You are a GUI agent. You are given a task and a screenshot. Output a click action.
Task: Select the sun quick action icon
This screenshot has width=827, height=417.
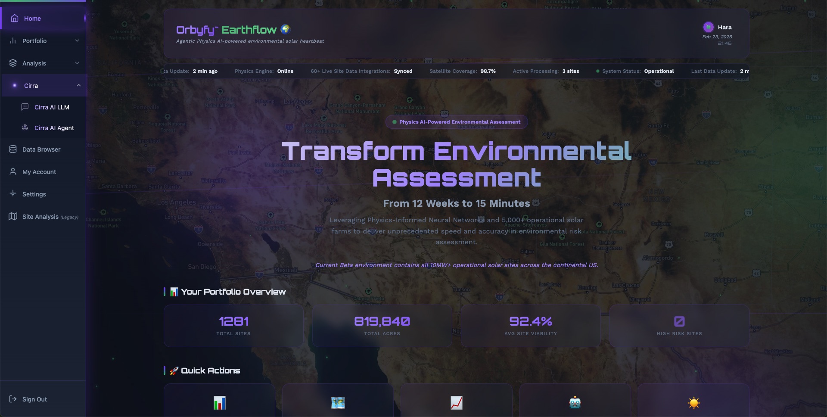point(693,403)
